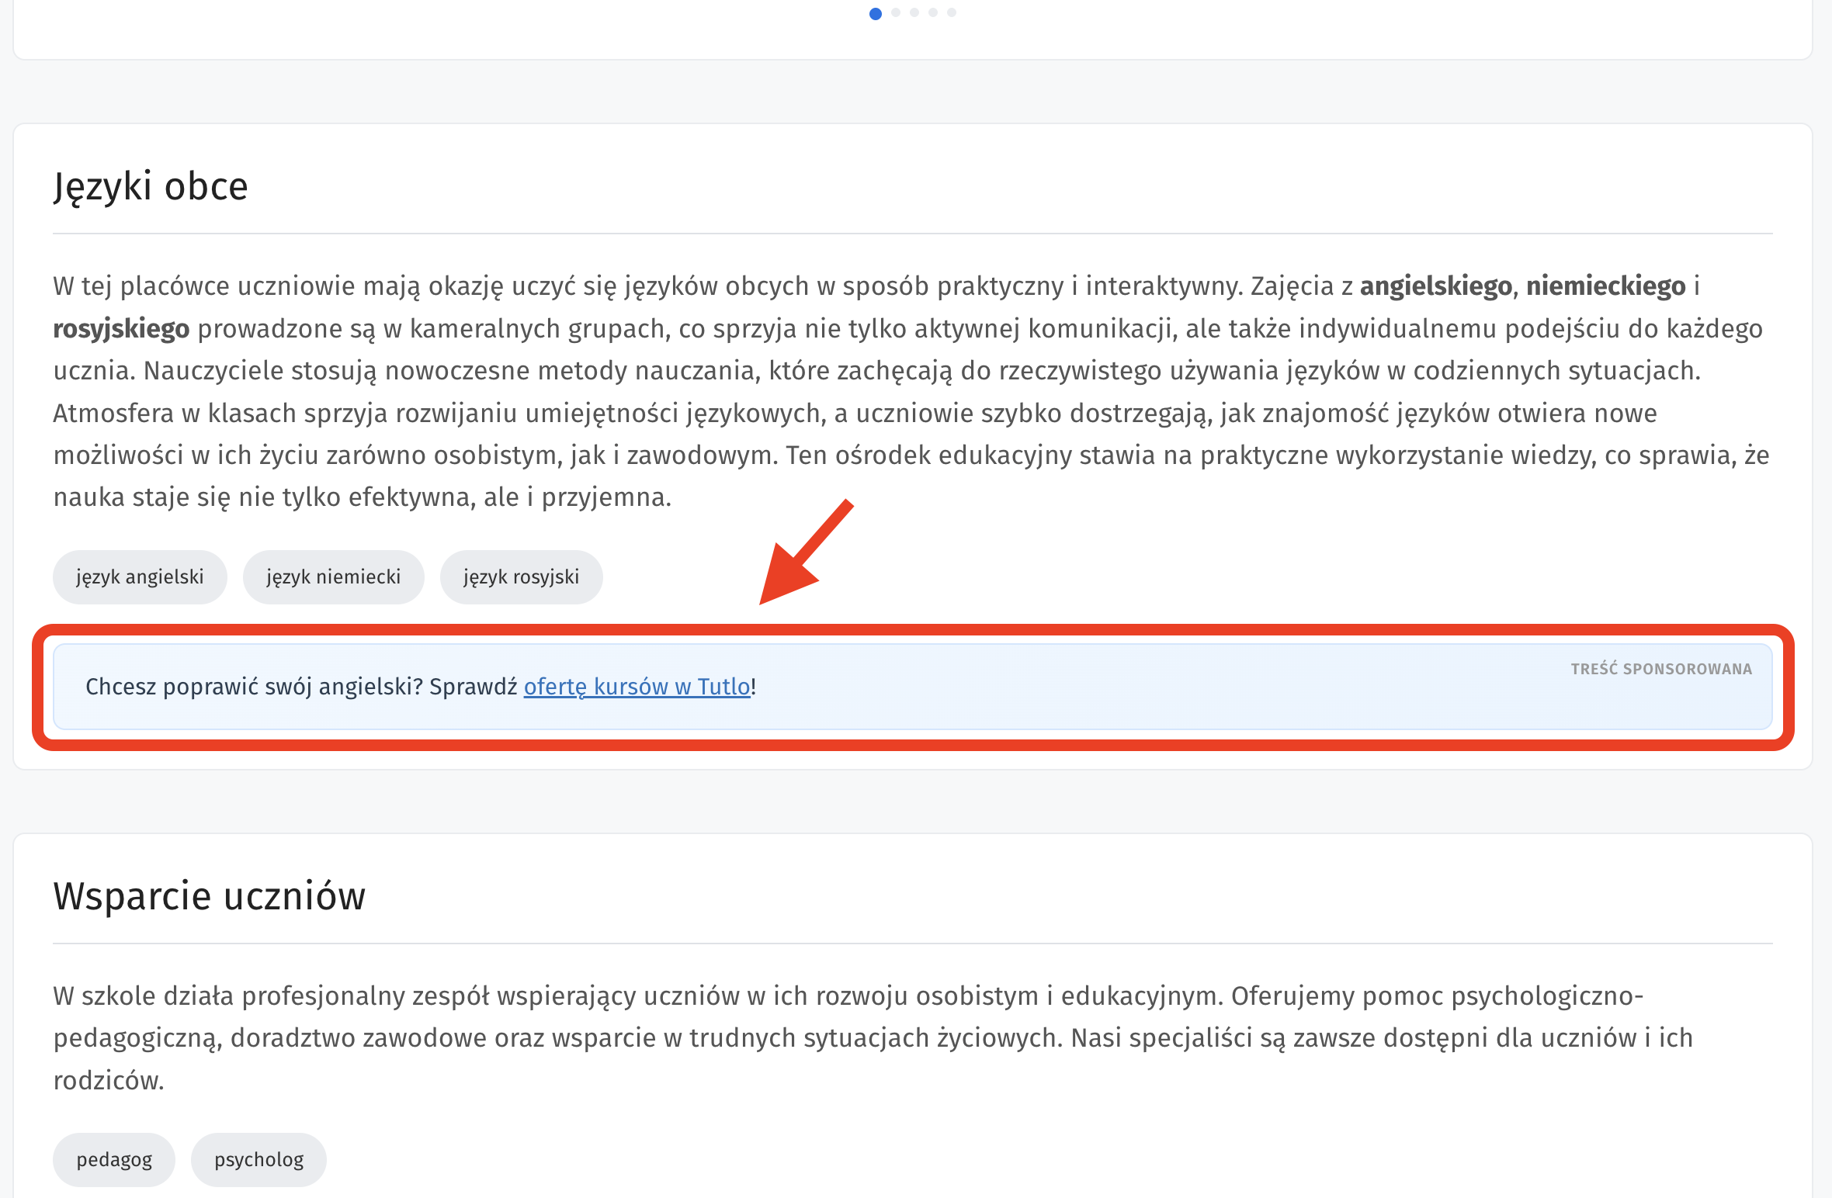The image size is (1832, 1198).
Task: Click the Języki obce heading
Action: tap(151, 187)
